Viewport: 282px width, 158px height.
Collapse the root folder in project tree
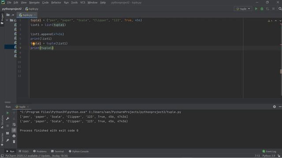pos(7,20)
